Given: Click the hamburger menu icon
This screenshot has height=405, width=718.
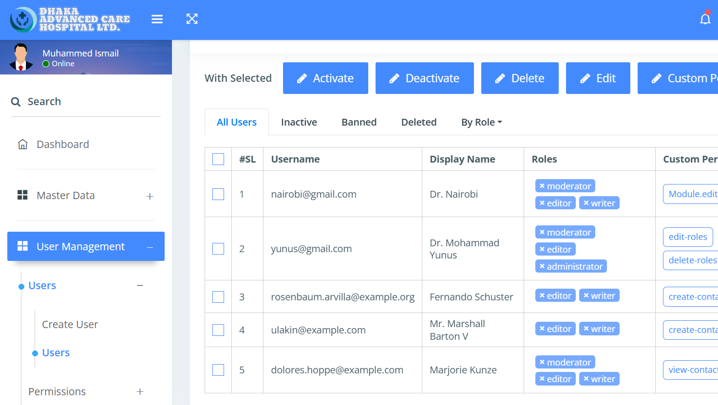Looking at the screenshot, I should [157, 19].
